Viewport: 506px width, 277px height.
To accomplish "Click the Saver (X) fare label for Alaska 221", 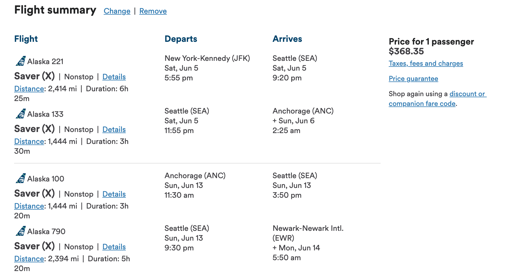I will 34,76.
